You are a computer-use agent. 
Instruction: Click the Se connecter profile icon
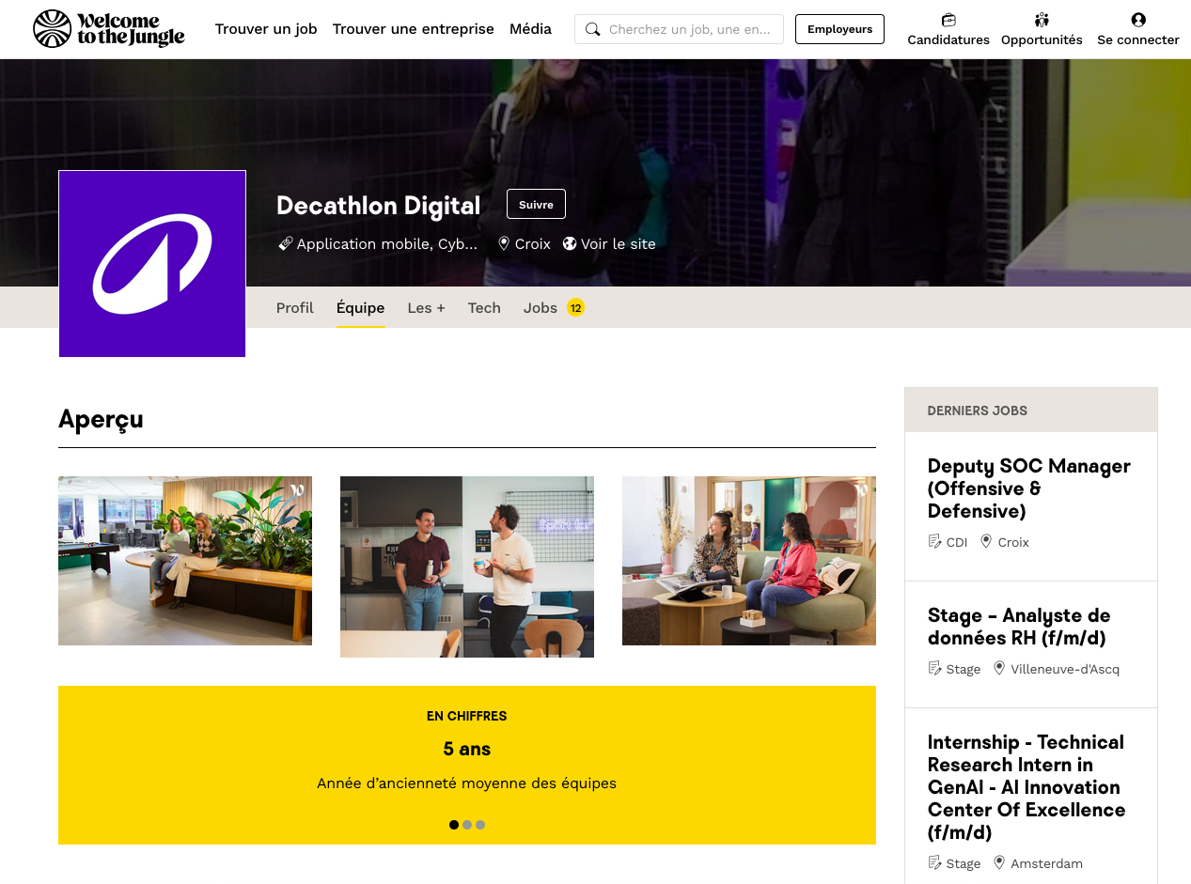(x=1138, y=20)
